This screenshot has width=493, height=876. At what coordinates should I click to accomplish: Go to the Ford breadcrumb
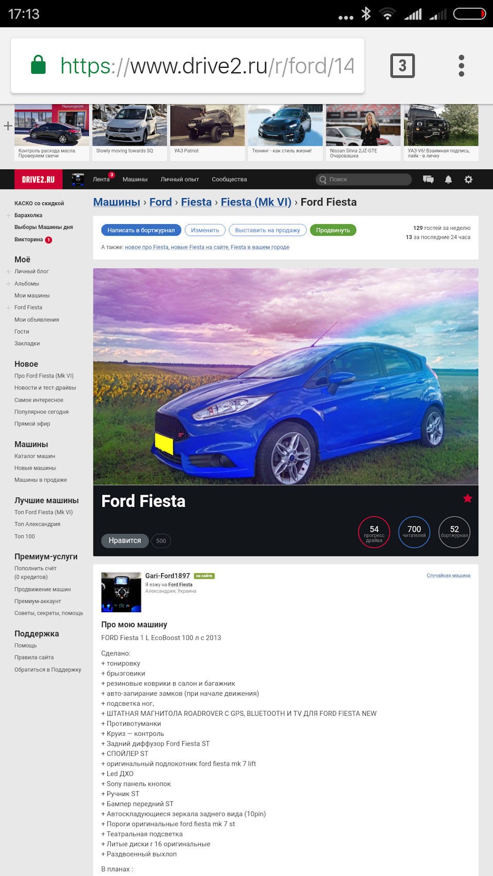(161, 202)
